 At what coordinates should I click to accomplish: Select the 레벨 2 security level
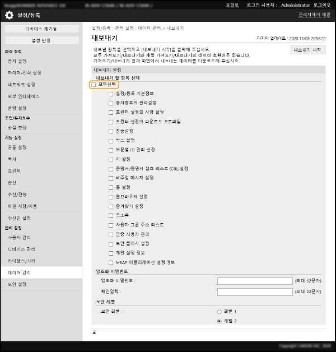click(x=219, y=321)
